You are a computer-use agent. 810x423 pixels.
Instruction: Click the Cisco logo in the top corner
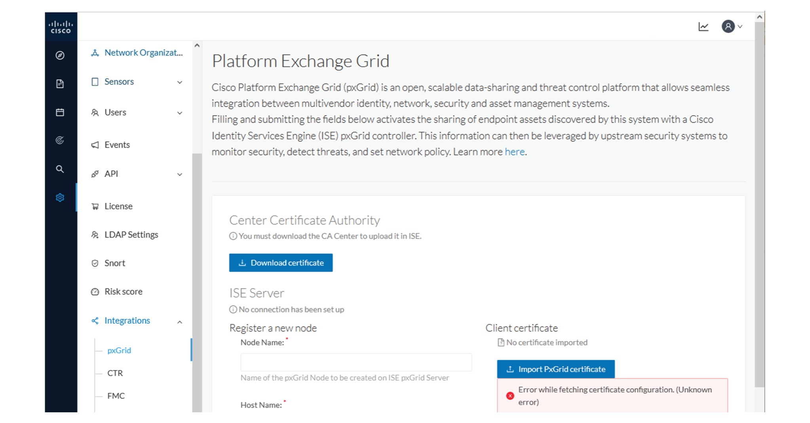pos(61,26)
